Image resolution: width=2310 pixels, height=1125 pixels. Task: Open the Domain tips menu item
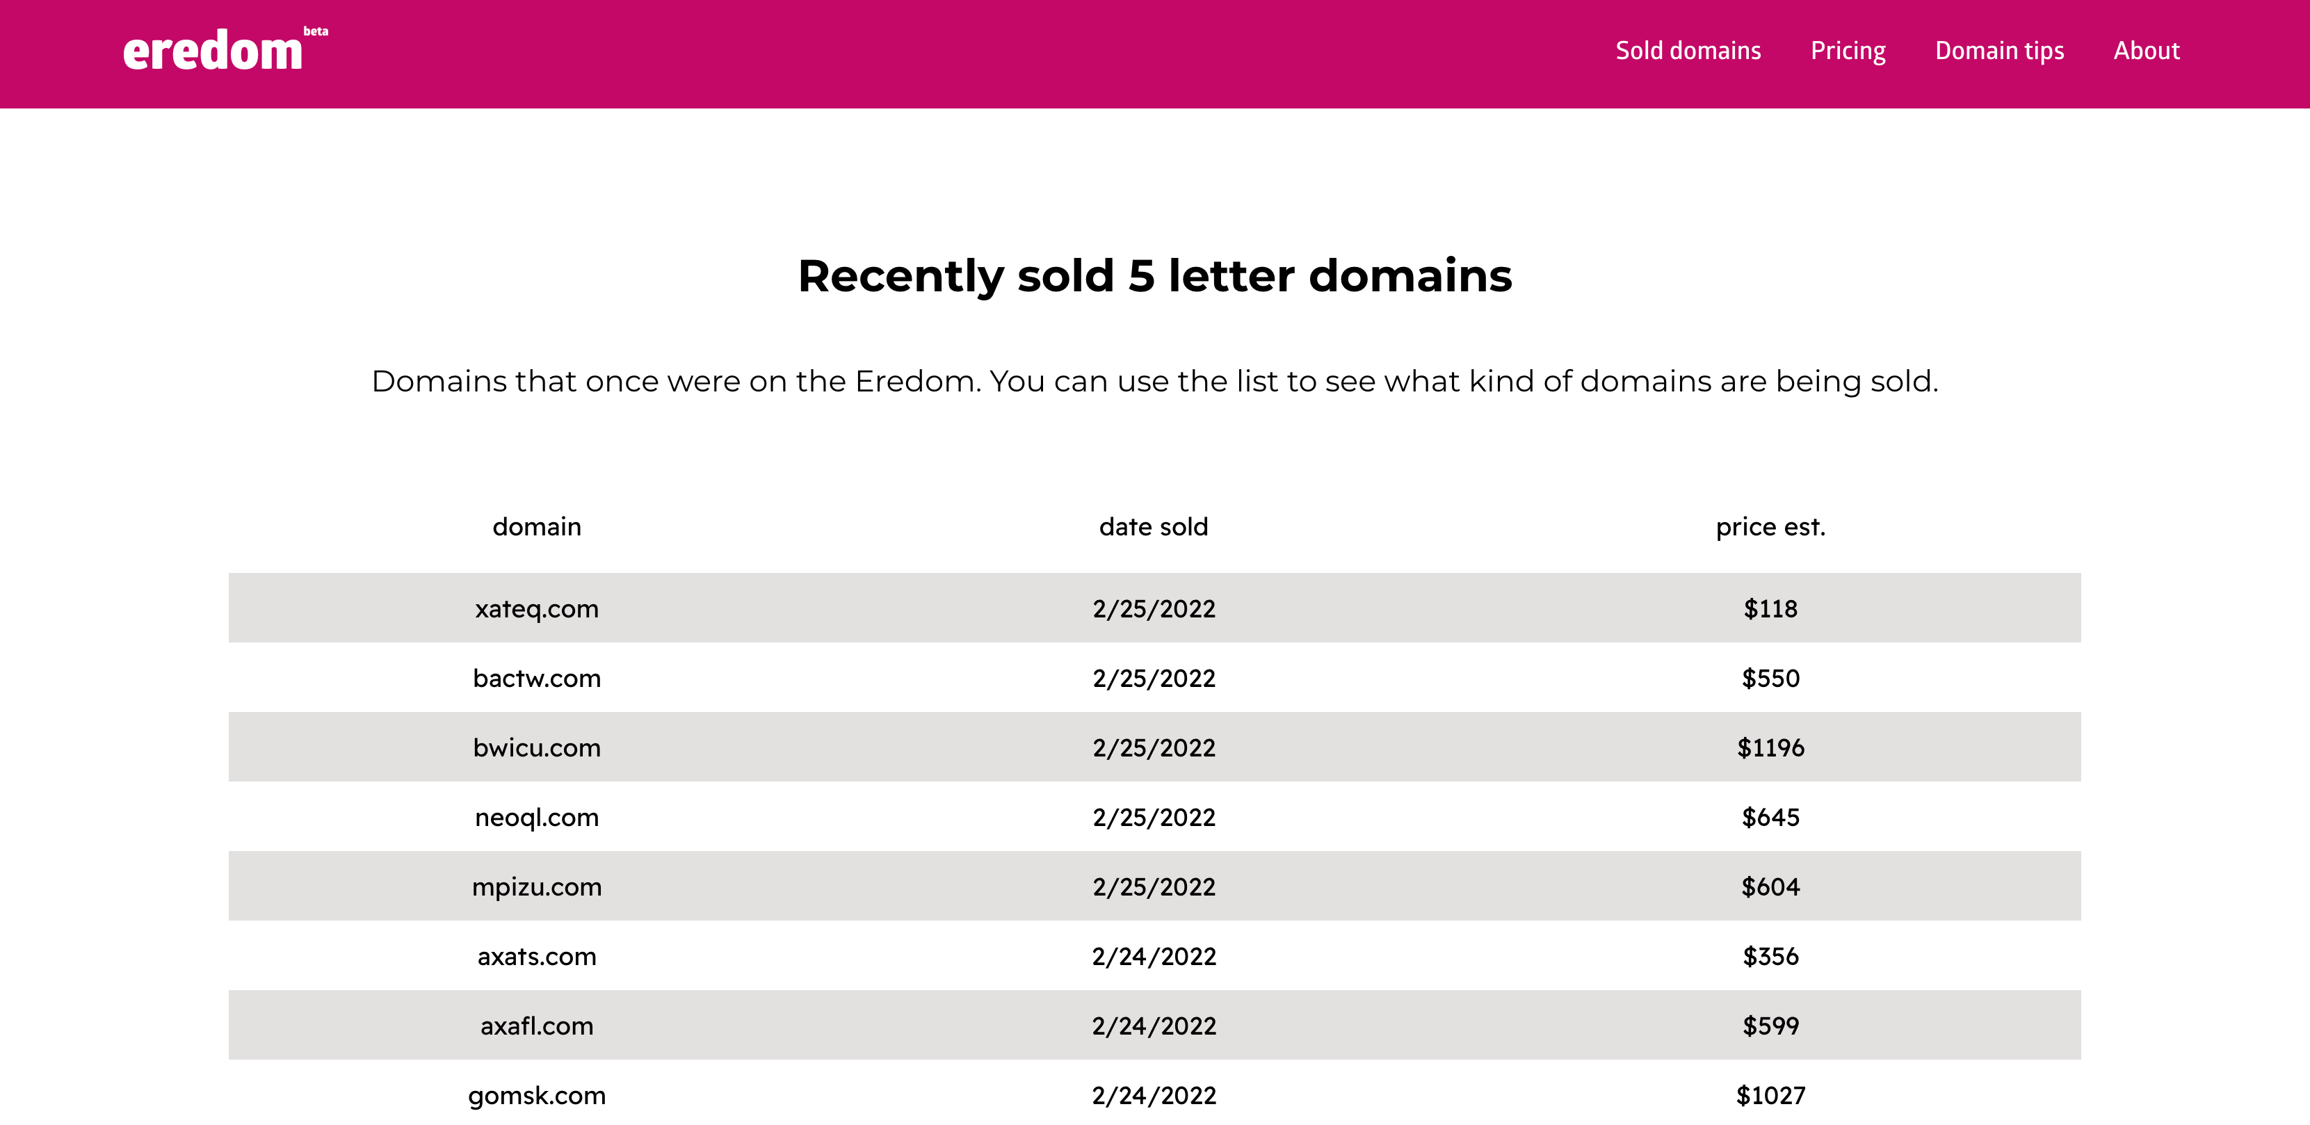[1999, 50]
